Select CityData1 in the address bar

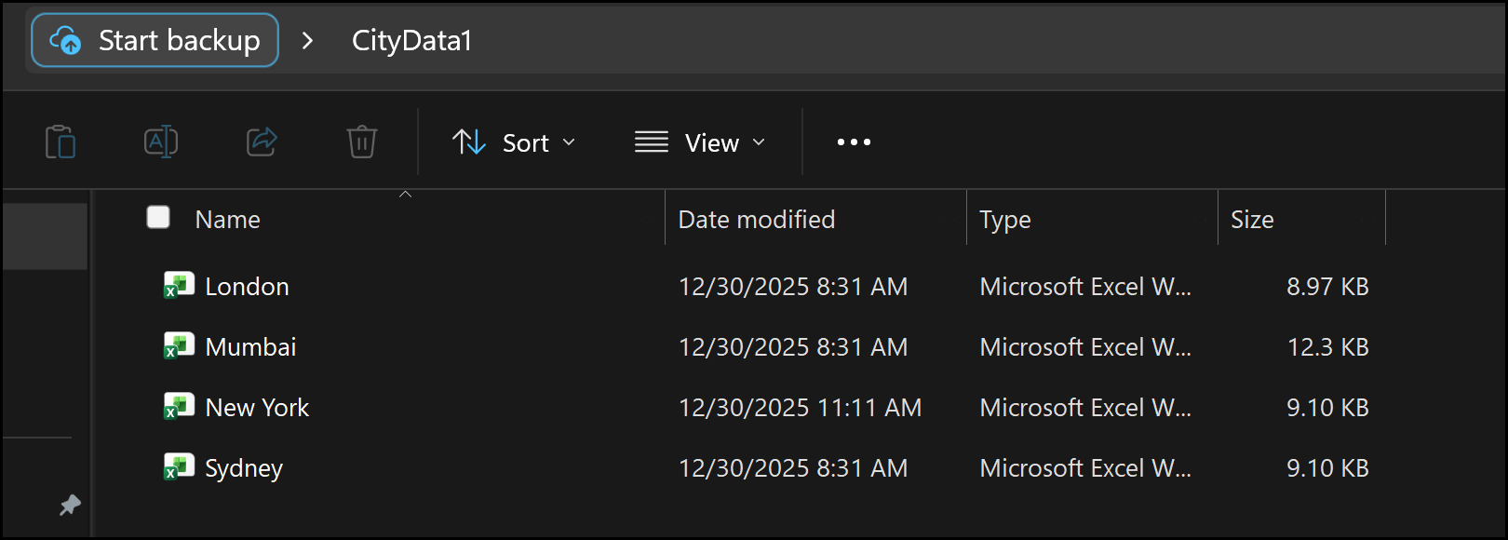coord(411,41)
